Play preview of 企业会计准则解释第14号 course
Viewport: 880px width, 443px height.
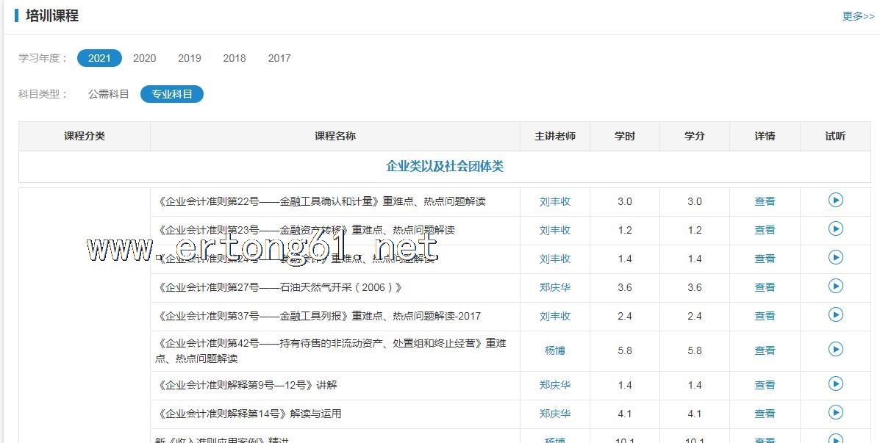coord(835,412)
